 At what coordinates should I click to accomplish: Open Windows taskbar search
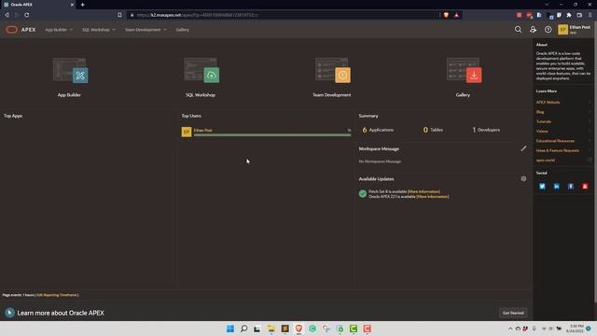click(x=244, y=329)
